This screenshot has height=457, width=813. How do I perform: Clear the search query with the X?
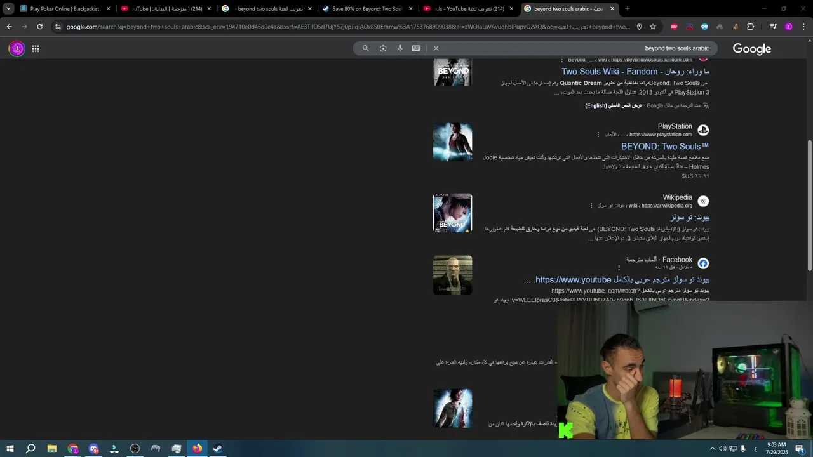pos(436,48)
